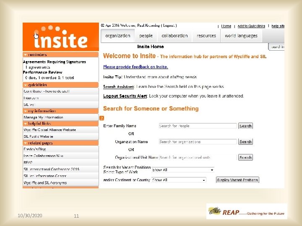This screenshot has width=302, height=226.
Task: Open Intercom quicklink
Action: pyautogui.click(x=61, y=98)
